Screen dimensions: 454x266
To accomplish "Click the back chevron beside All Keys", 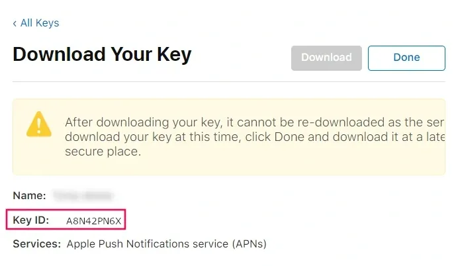I will point(15,23).
